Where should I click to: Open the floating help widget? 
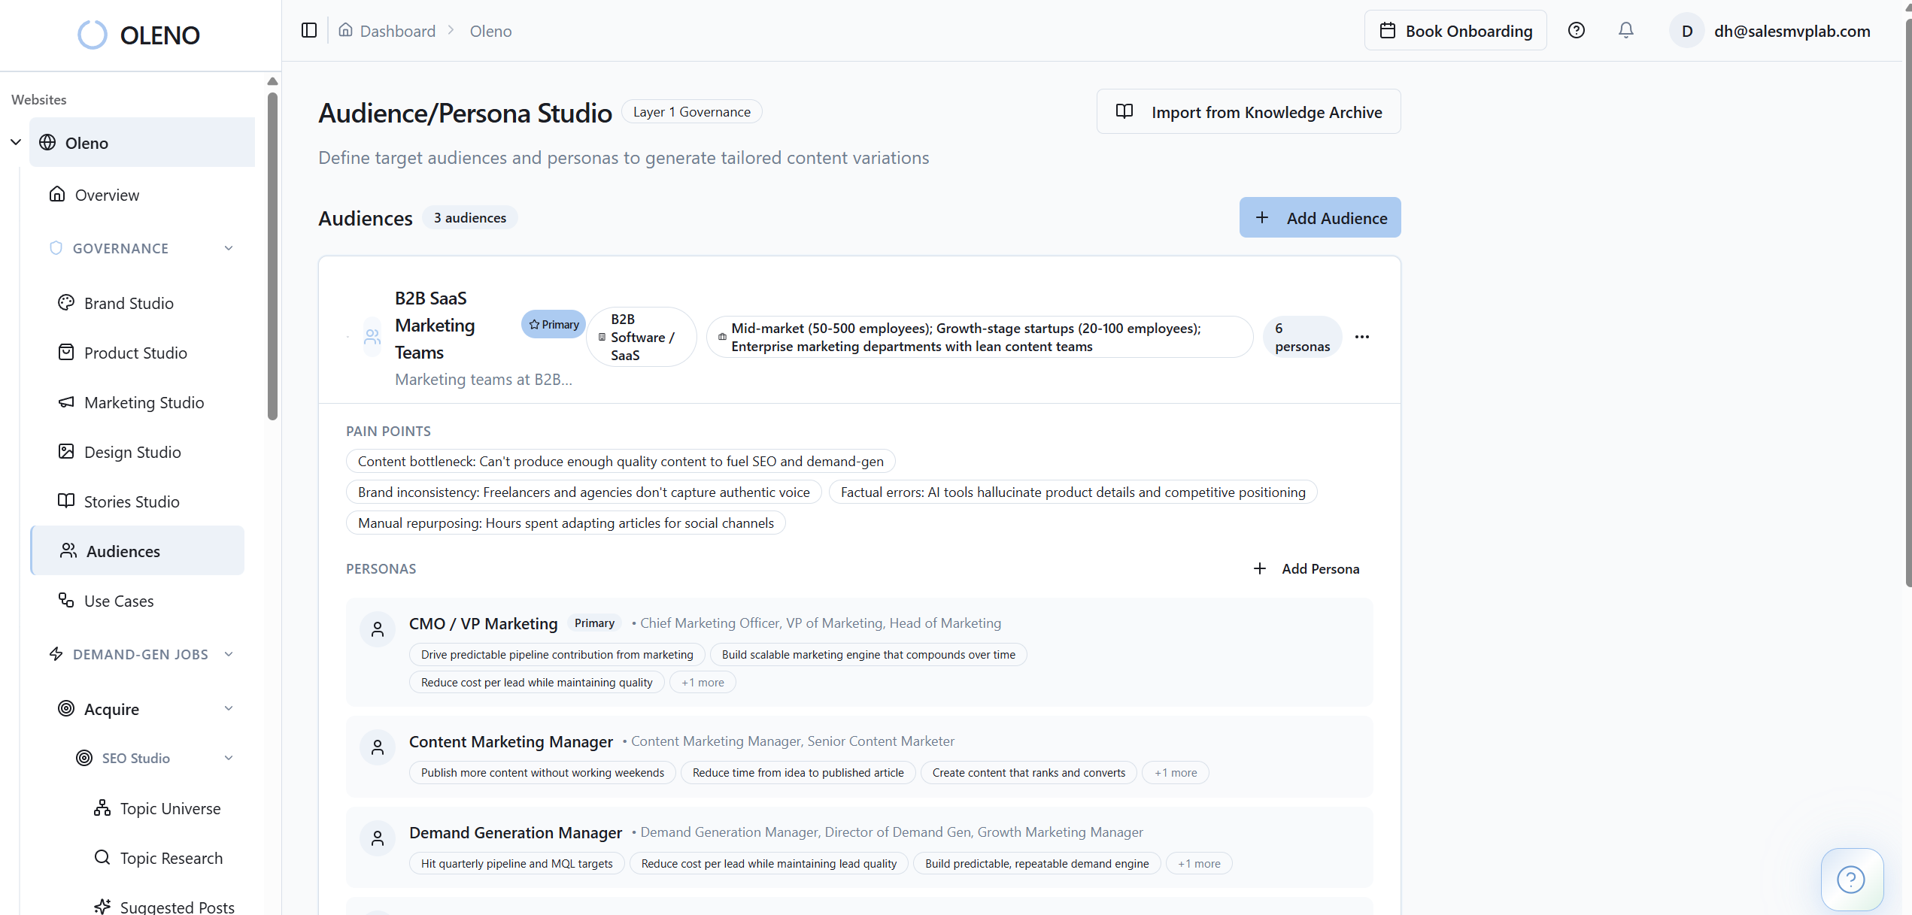[x=1851, y=878]
